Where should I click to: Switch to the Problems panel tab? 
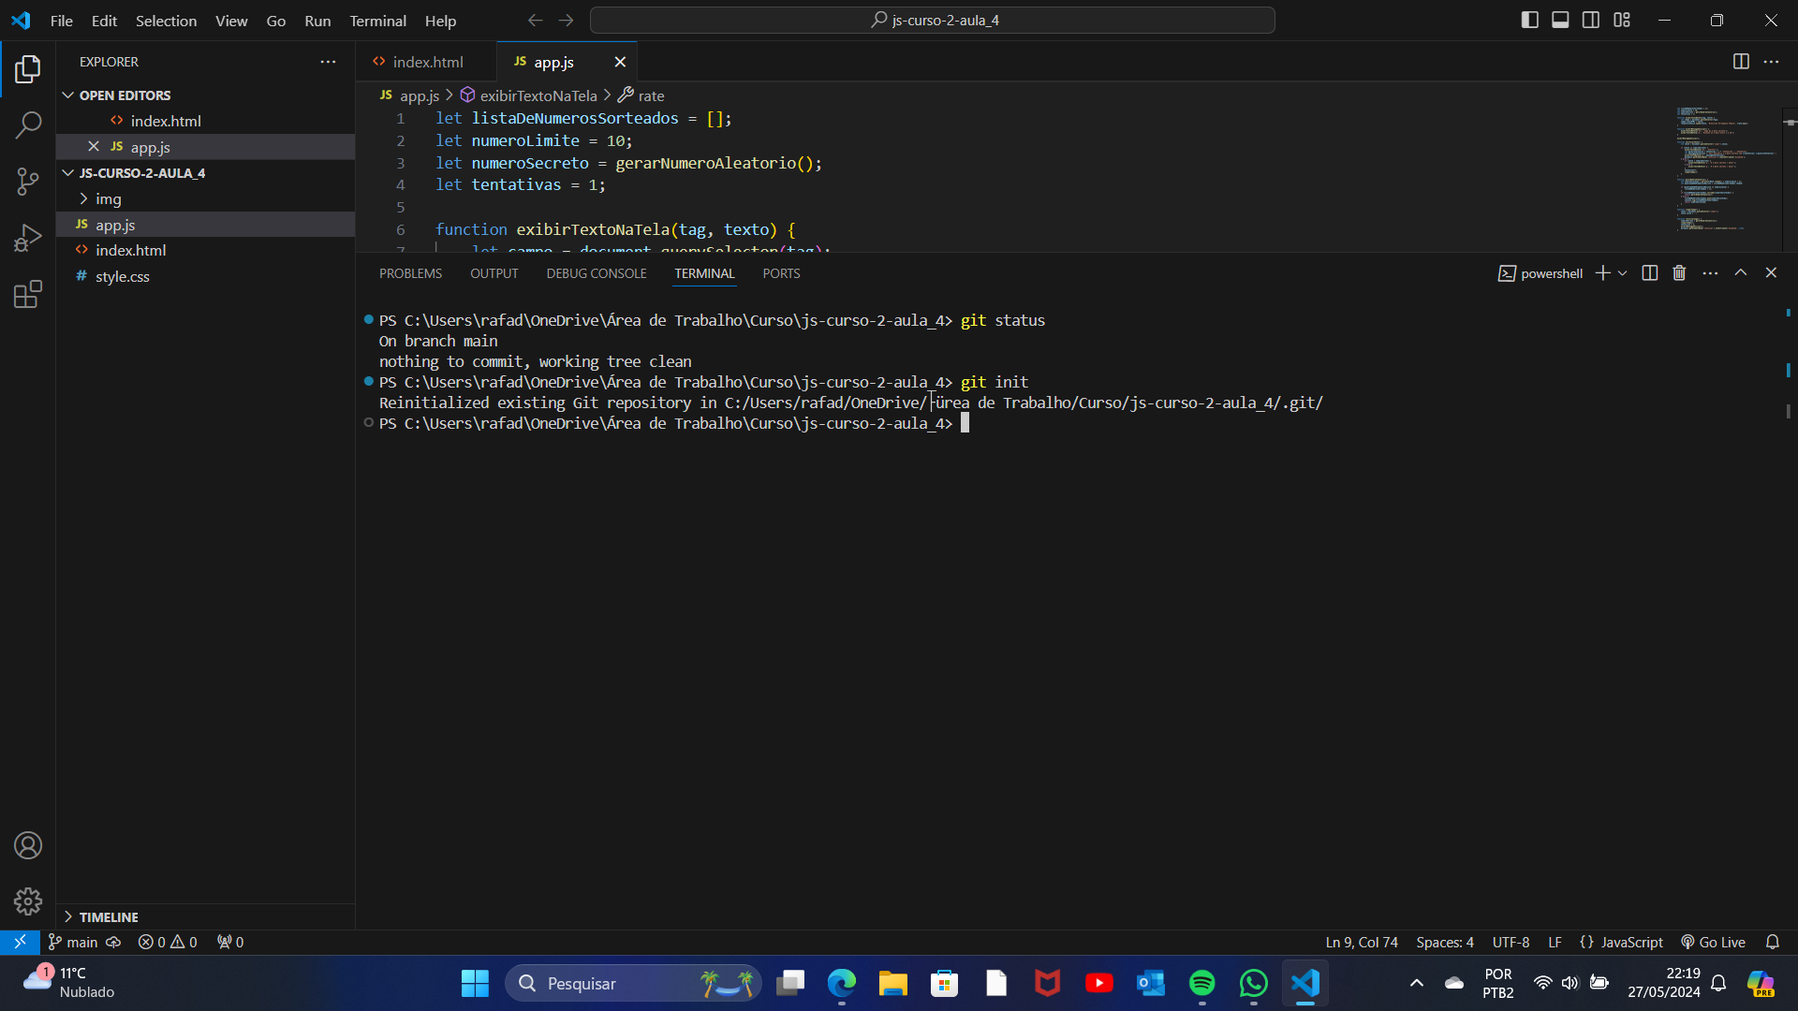tap(410, 273)
